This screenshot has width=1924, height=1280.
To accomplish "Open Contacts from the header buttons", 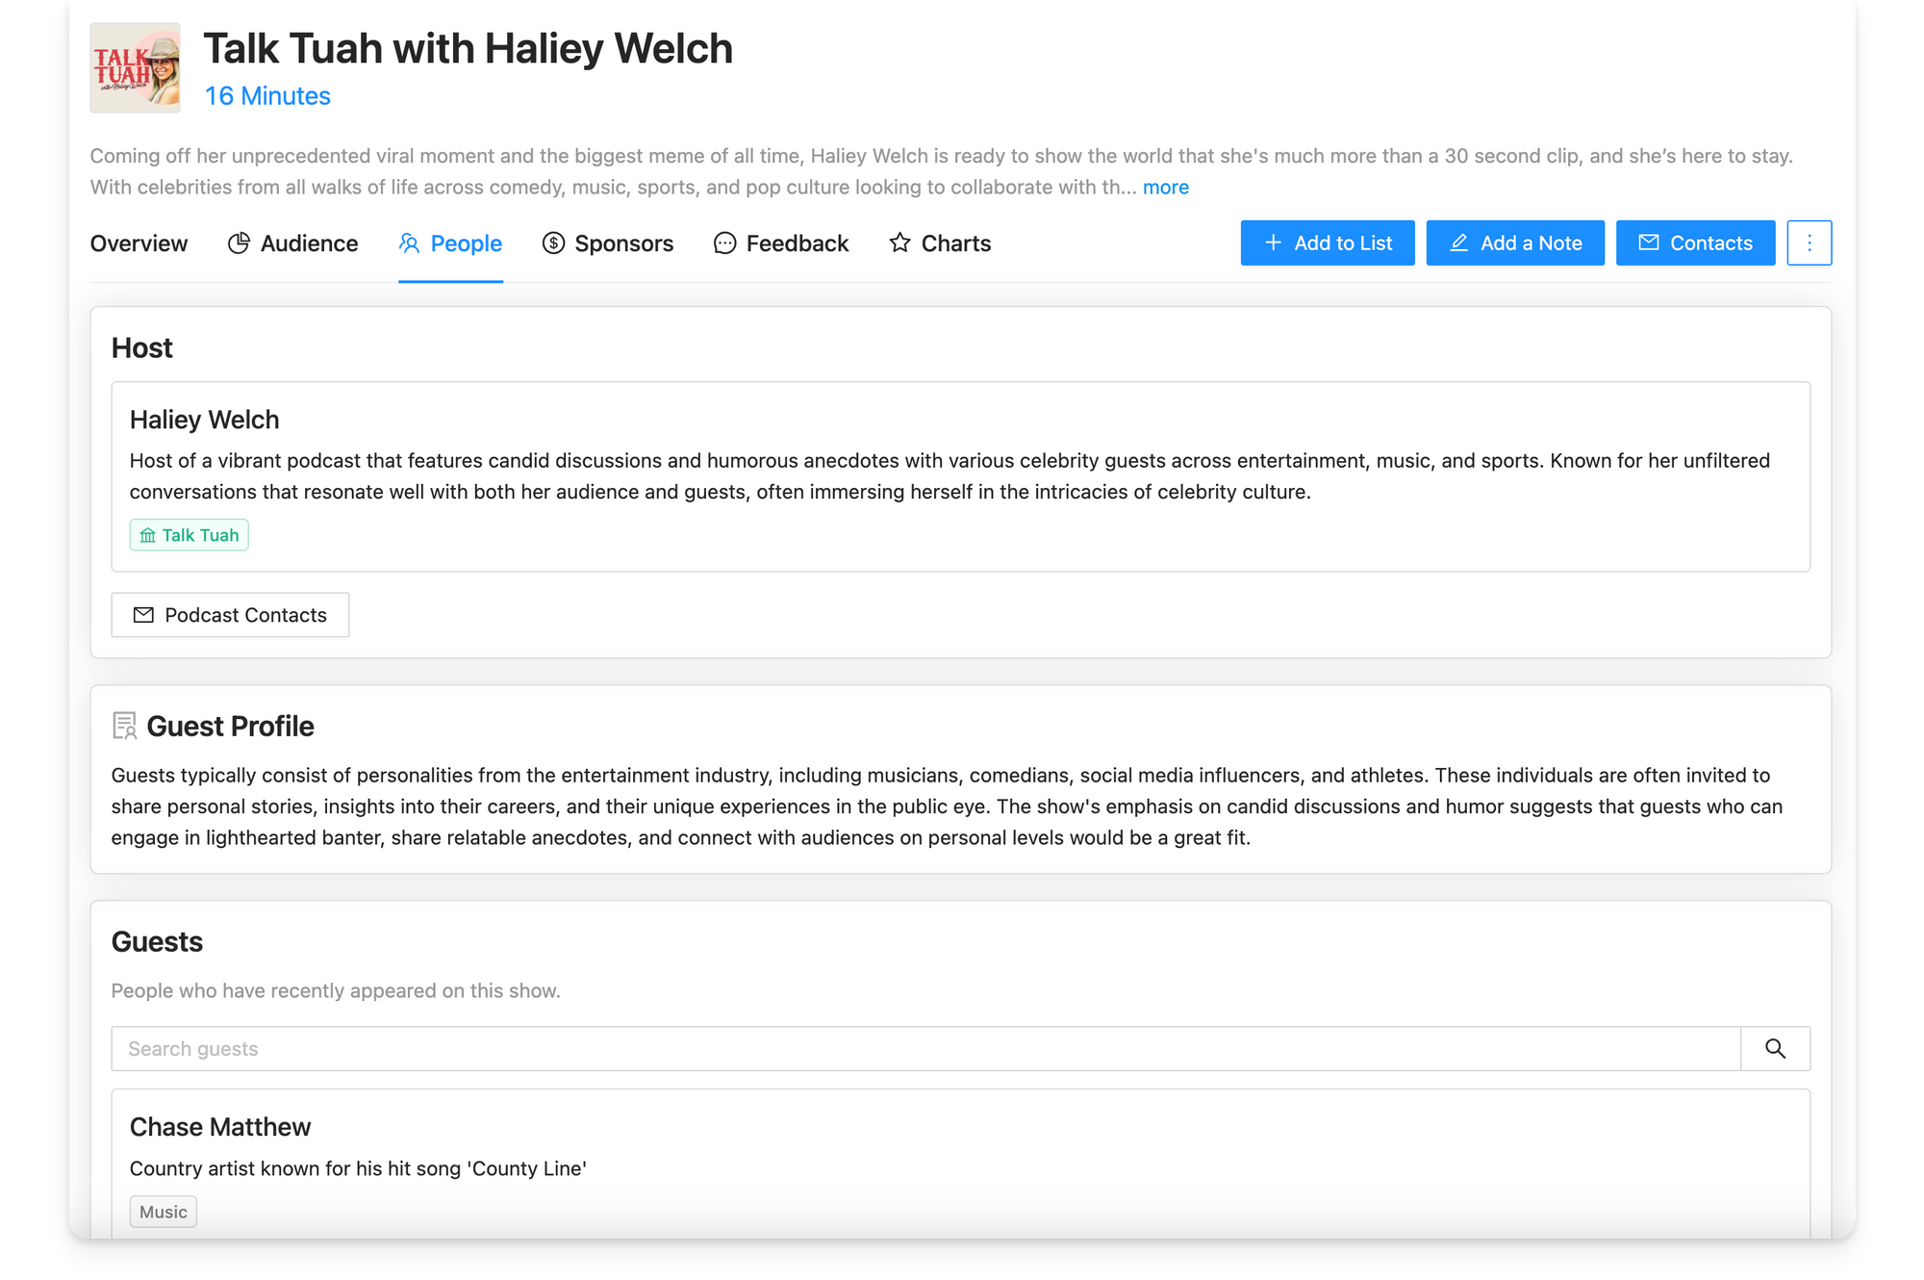I will (1694, 243).
